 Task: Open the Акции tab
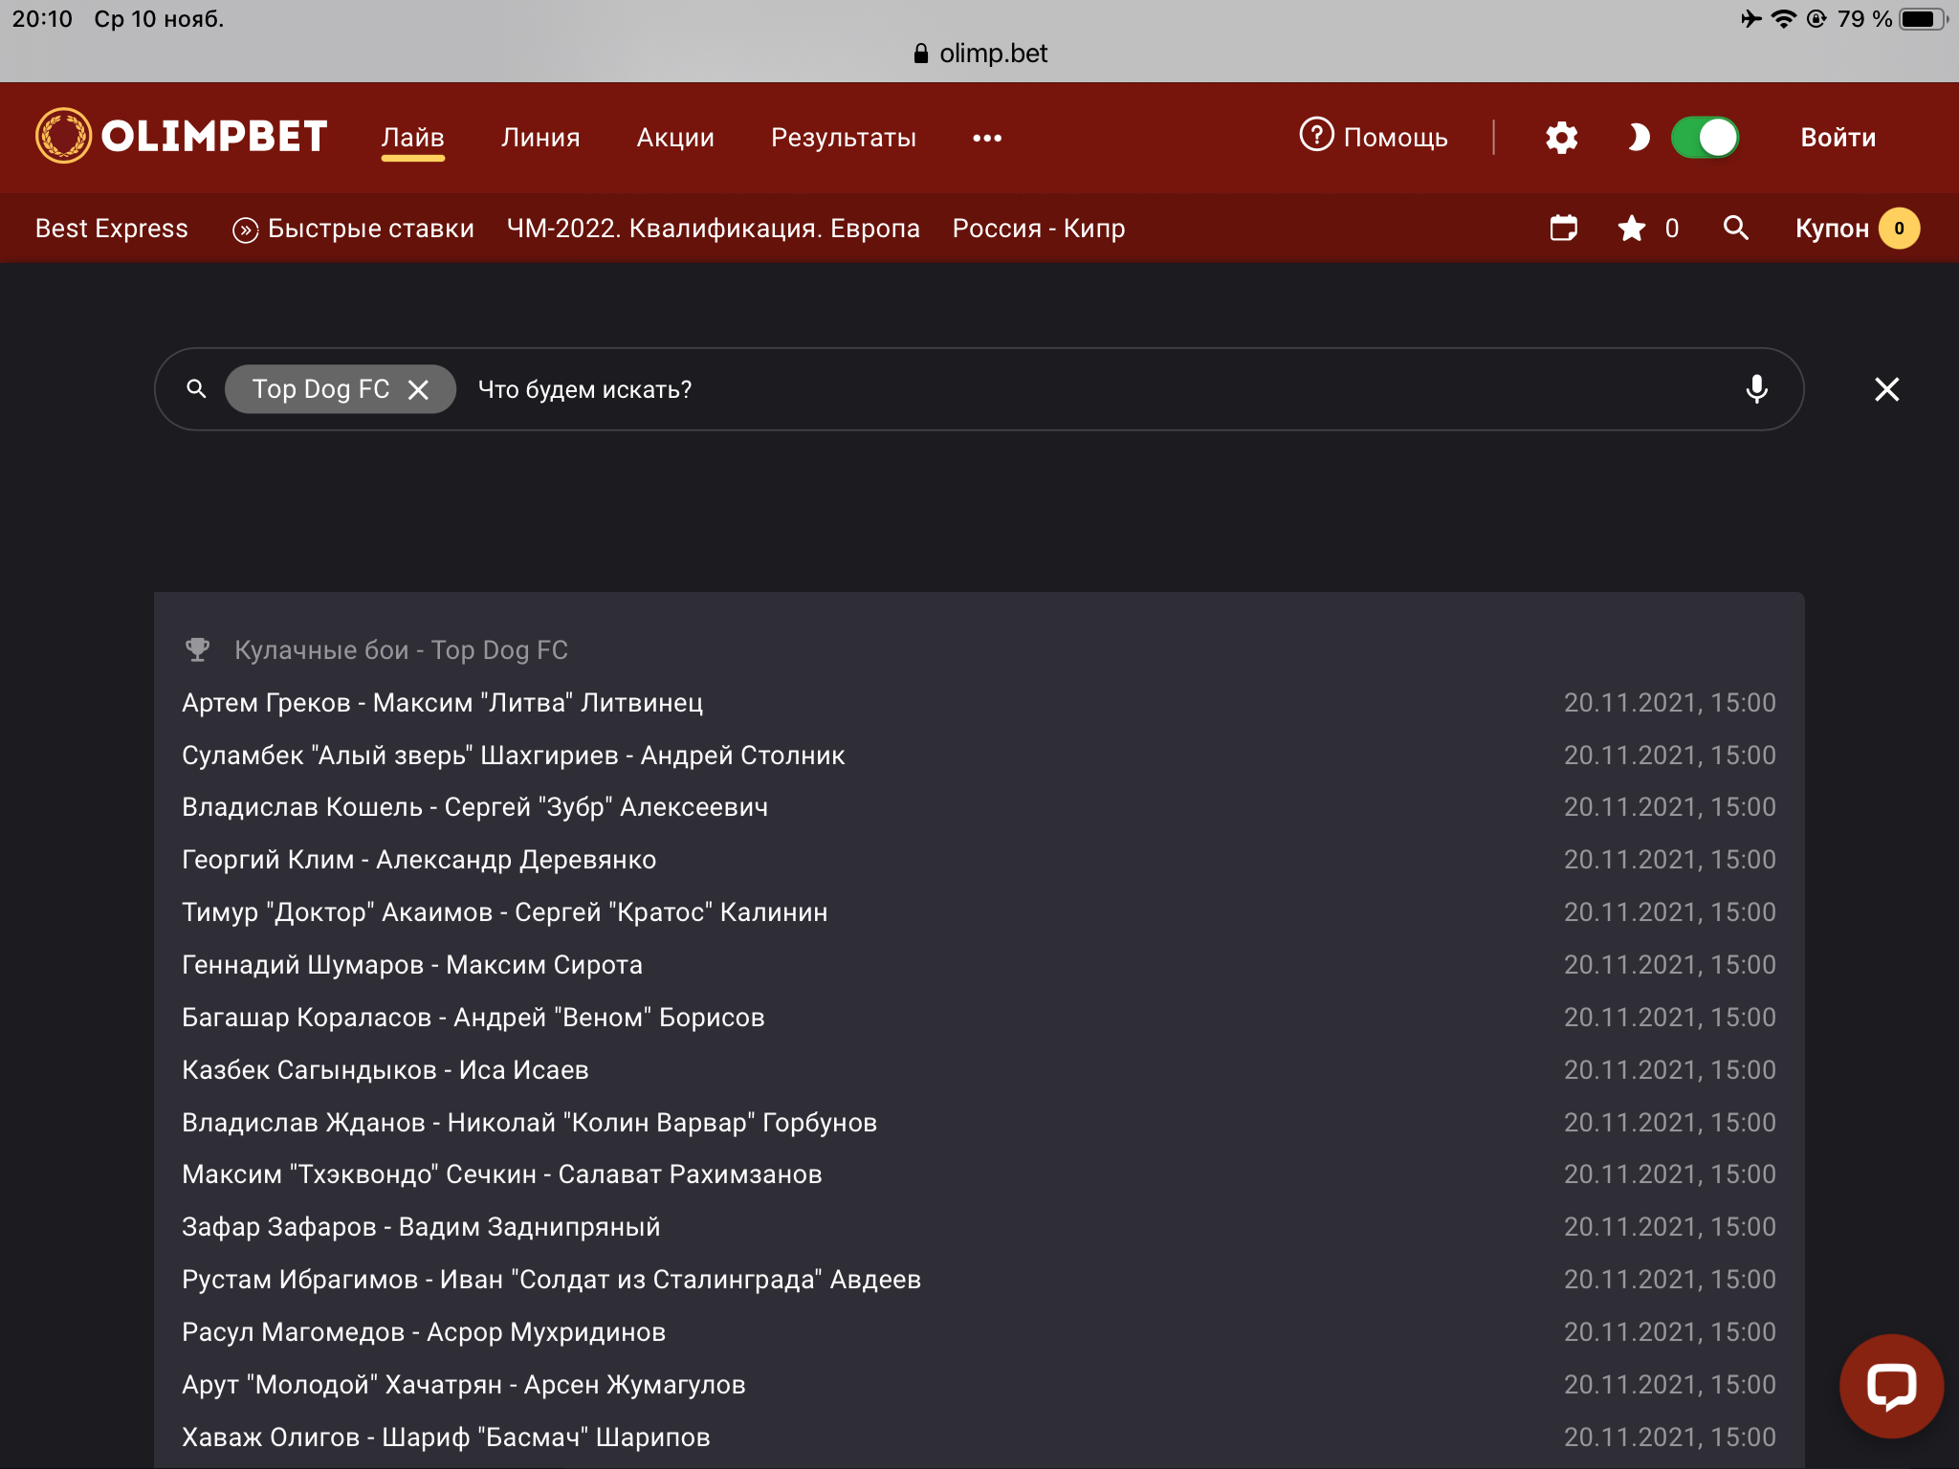point(675,138)
